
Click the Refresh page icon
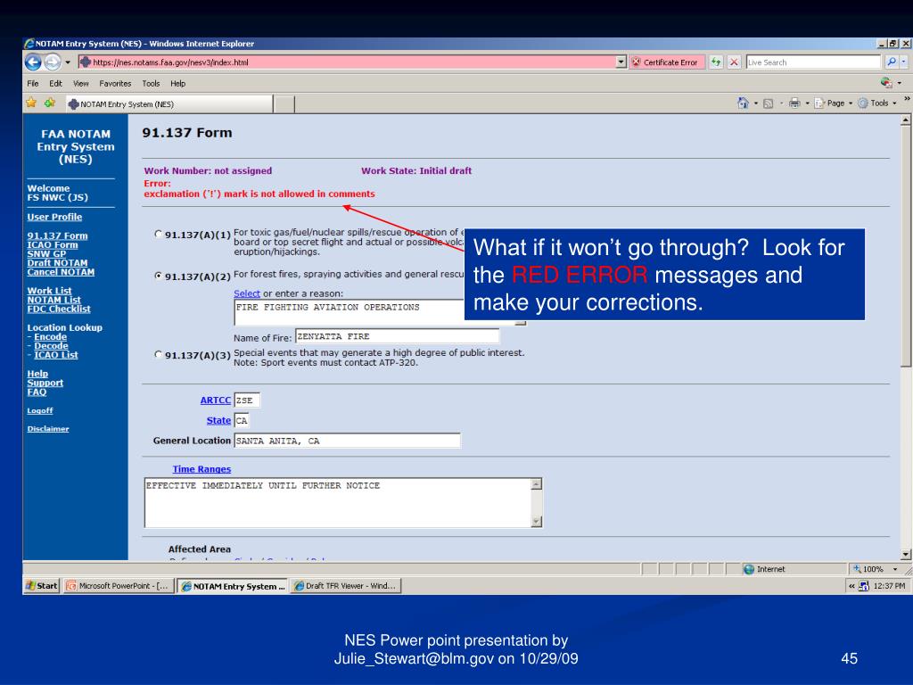716,62
